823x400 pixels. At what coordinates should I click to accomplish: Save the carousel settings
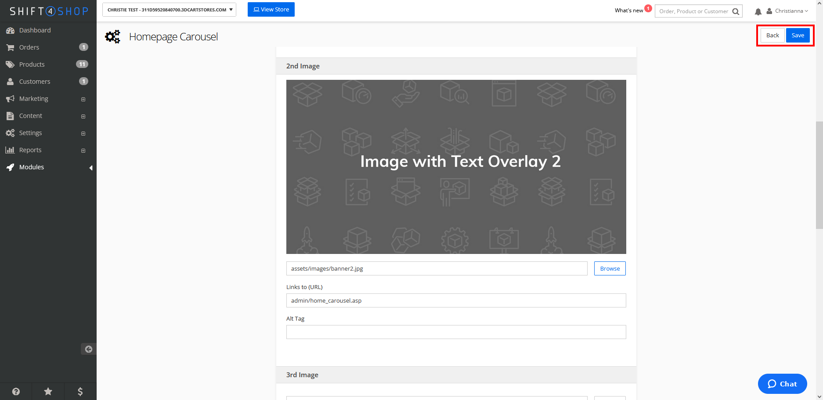pos(798,35)
